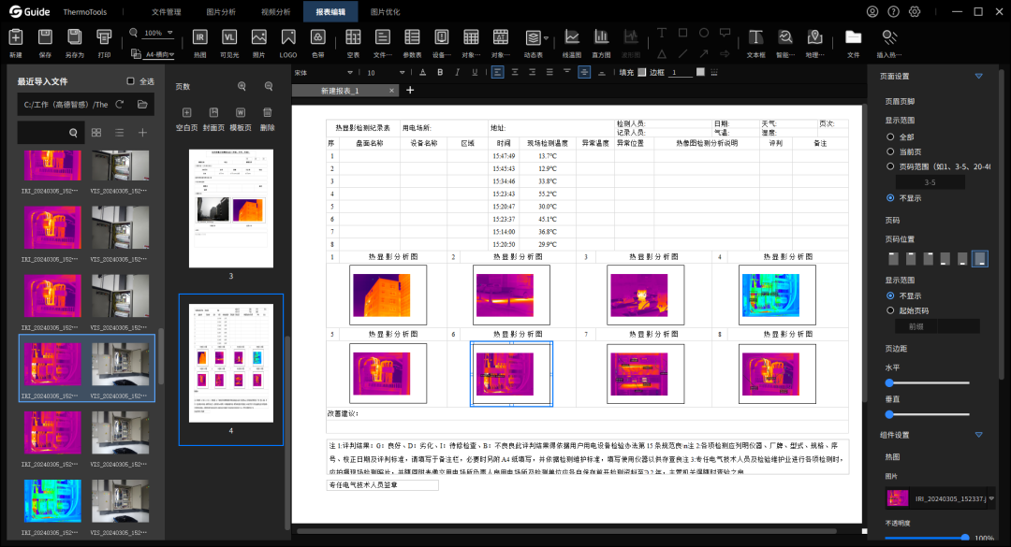Insert a VL 可见光 visible light image
The width and height of the screenshot is (1011, 547).
[x=229, y=37]
